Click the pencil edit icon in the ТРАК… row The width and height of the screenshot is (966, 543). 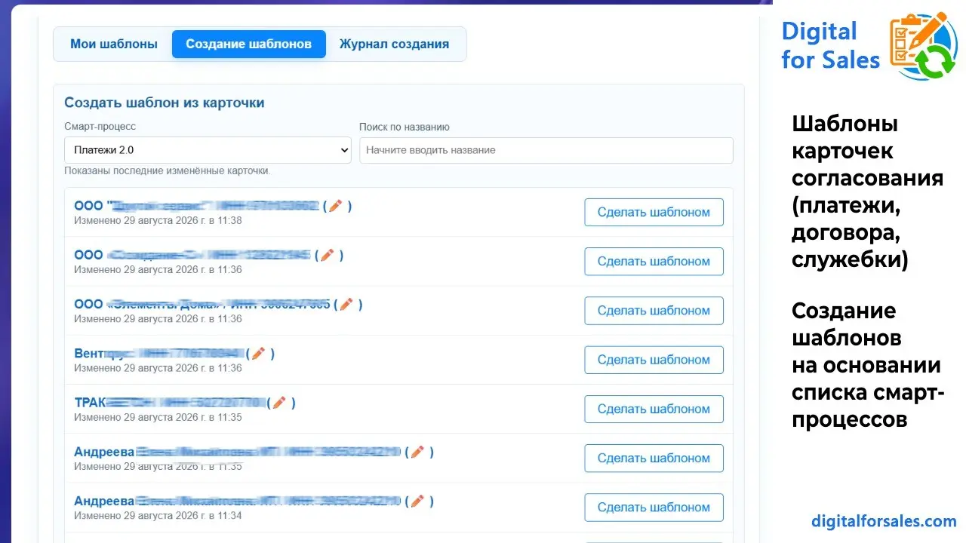279,403
